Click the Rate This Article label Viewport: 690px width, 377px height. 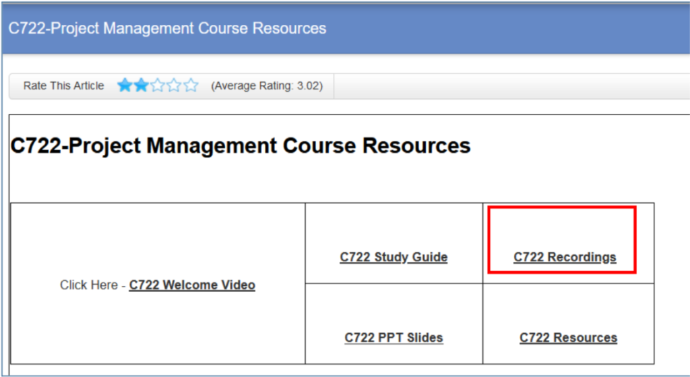[x=63, y=85]
